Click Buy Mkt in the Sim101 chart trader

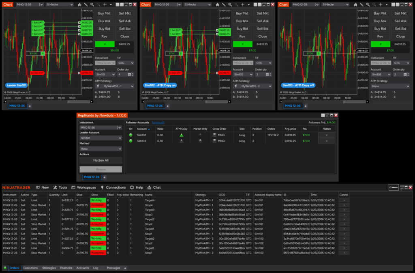pos(104,13)
